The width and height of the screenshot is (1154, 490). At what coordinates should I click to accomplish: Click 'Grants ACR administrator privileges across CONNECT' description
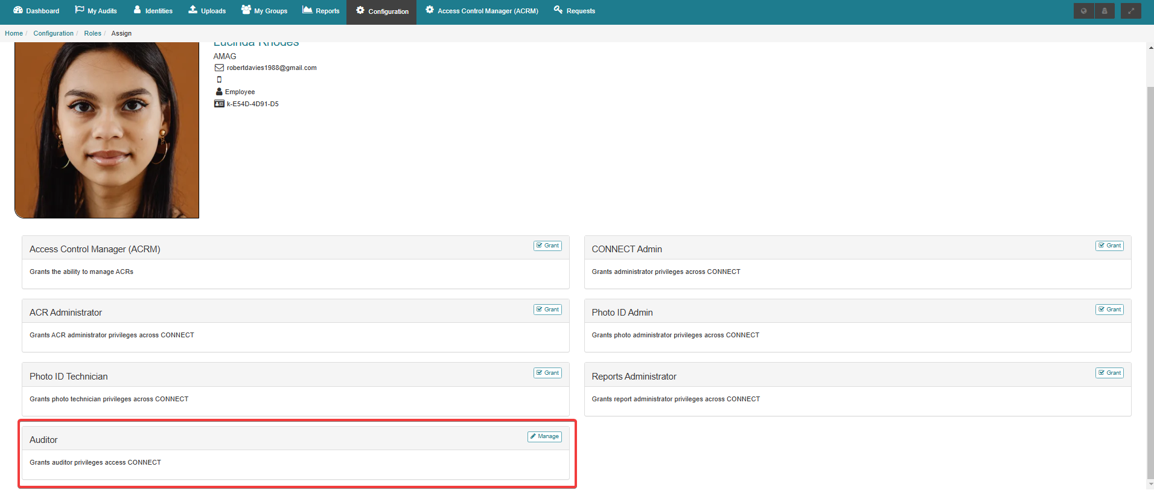pos(112,335)
